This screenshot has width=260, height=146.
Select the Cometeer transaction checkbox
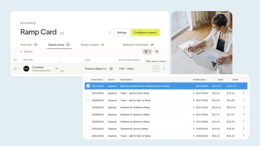coord(15,69)
